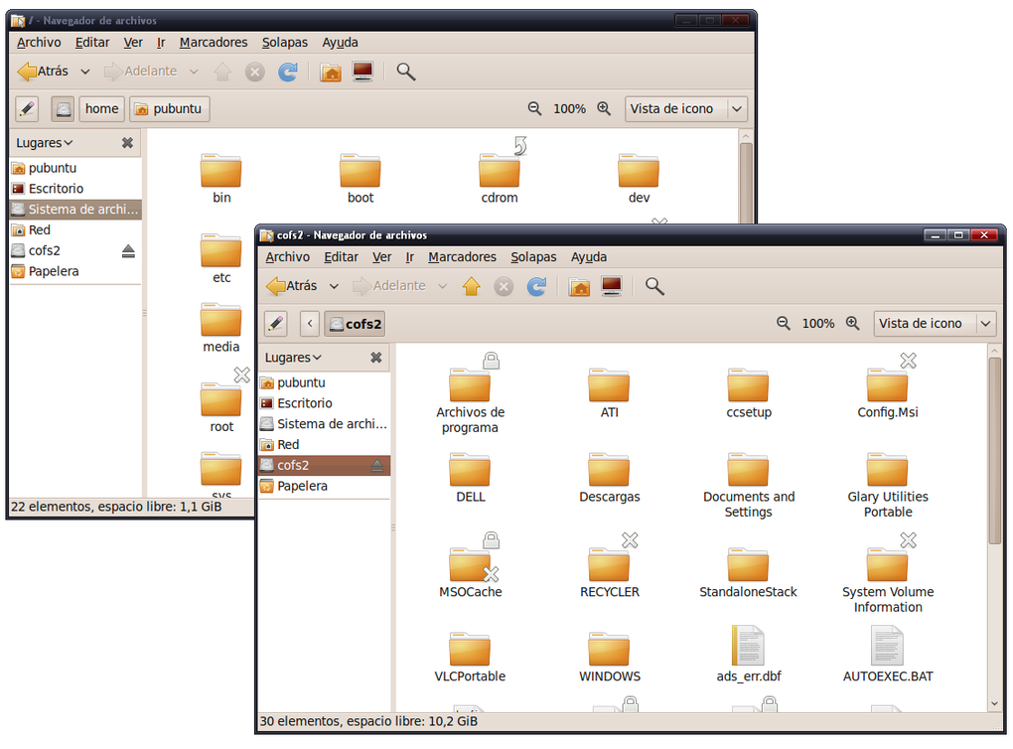Zoom out using minus magnifier in root window
The height and width of the screenshot is (749, 1013).
(534, 108)
